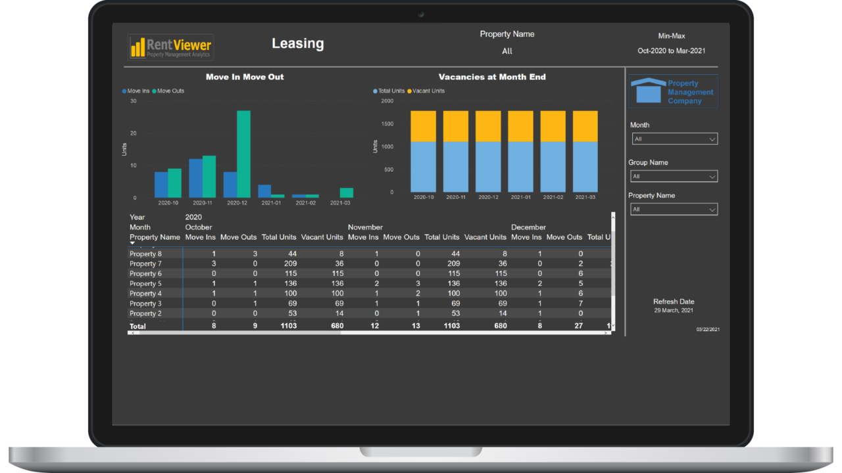The image size is (842, 473).
Task: Click the Property Management Company logo
Action: 673,91
